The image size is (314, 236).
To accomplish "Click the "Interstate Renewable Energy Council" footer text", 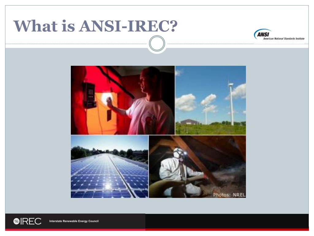I will click(74, 221).
